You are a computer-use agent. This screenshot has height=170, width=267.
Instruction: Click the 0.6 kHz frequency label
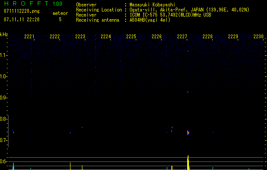click(3, 161)
